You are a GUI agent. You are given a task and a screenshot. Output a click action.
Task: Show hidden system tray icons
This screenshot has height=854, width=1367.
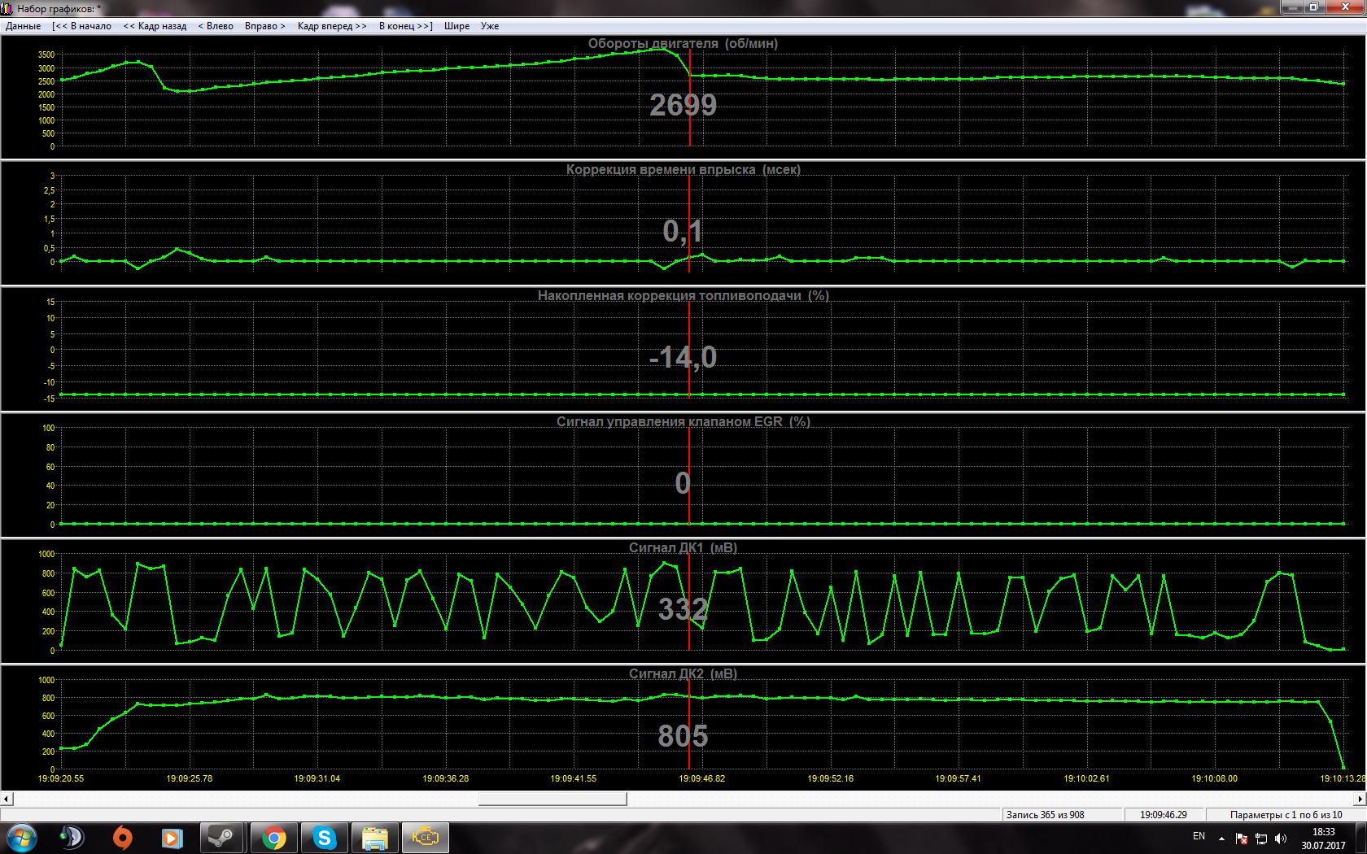click(x=1221, y=838)
